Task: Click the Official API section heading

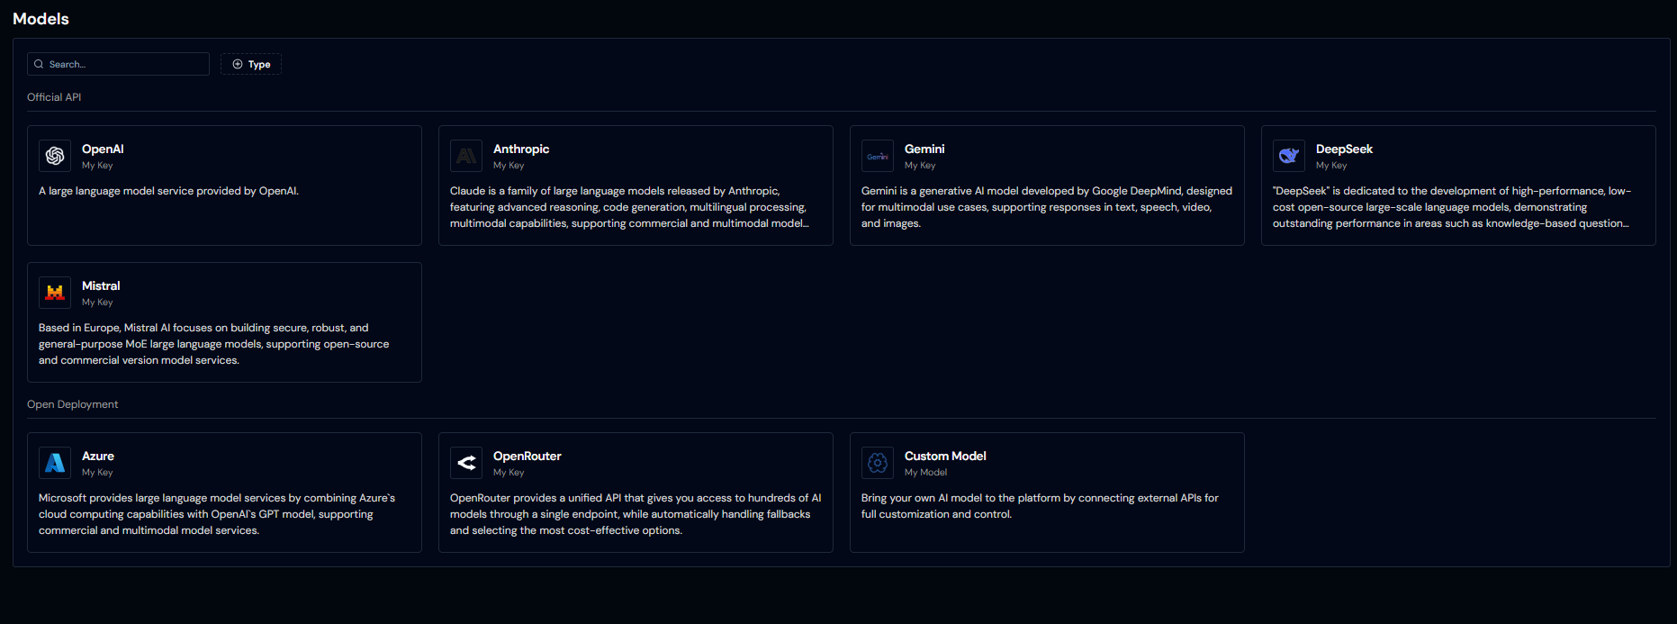Action: pos(54,97)
